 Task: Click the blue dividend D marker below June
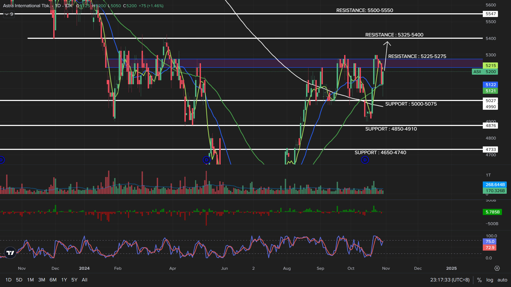[206, 160]
